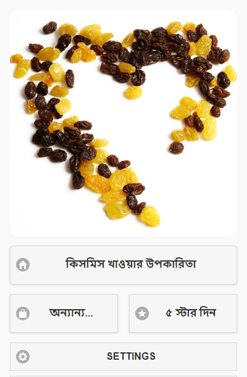Click the SETTINGS text label
The image size is (247, 377).
[x=131, y=356]
